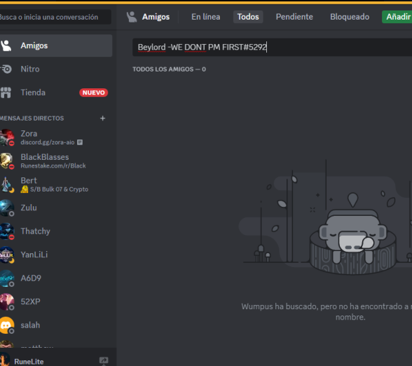Open the direct message with Zora
This screenshot has height=366, width=412.
pos(56,137)
